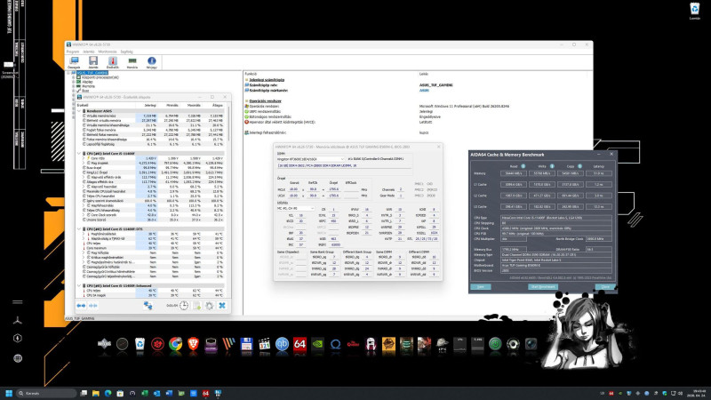Collapse the CPU [#0] i5-11400F DTS group
The width and height of the screenshot is (711, 400).
tap(79, 229)
